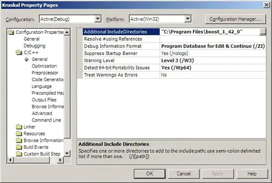
Task: Click the Program Database (/ZI) value
Action: click(213, 46)
